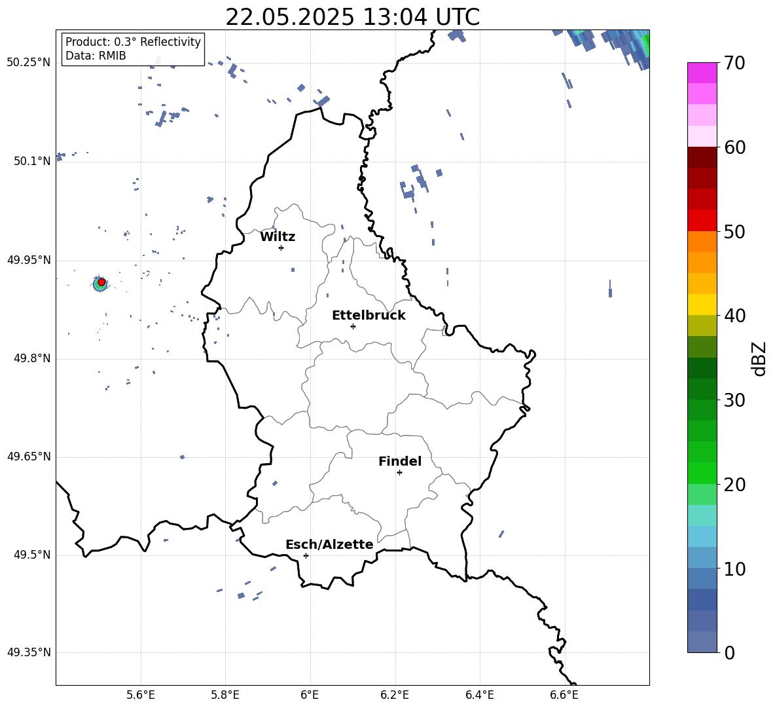Click the green radar echo in top-right corner

click(645, 45)
